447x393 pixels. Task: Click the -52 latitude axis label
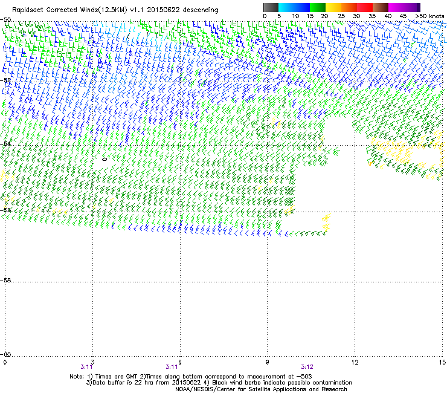5,80
